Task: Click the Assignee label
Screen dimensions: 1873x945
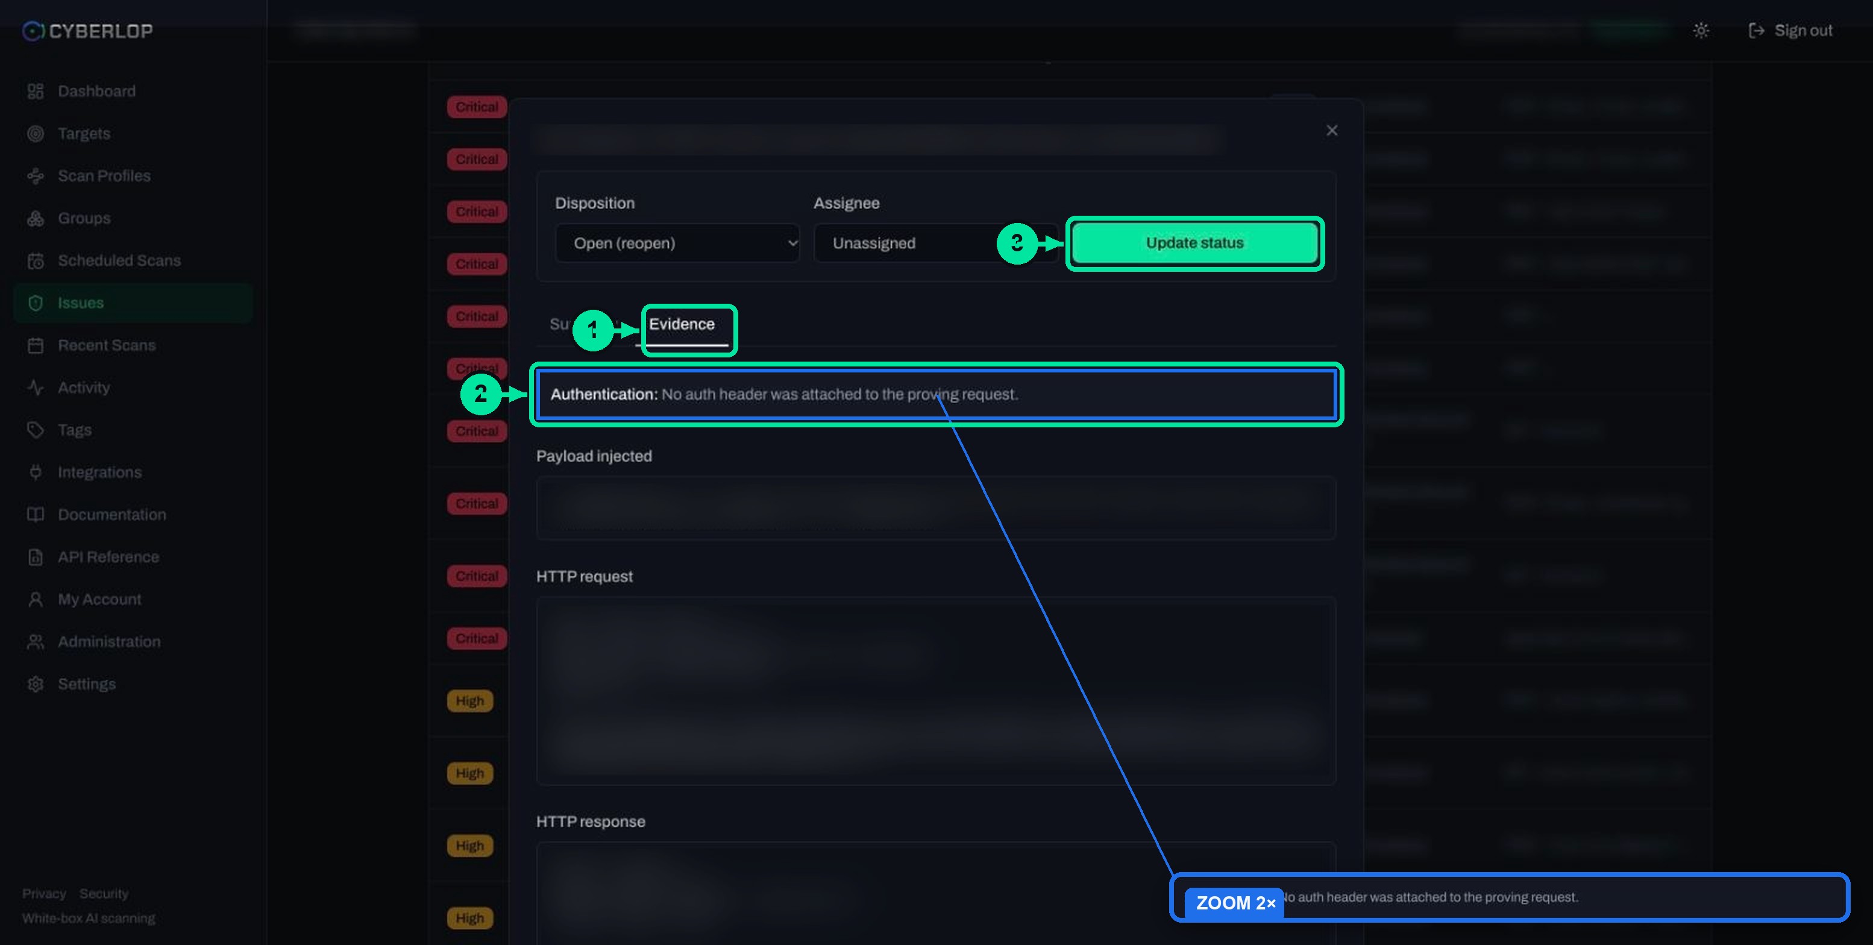Action: point(846,203)
